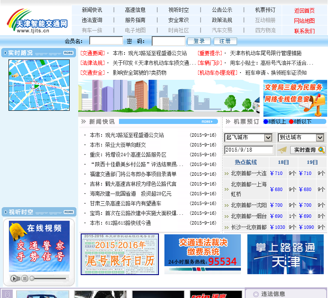The height and width of the screenshot is (298, 328).
Task: Click the play button in video player
Action: 14,278
